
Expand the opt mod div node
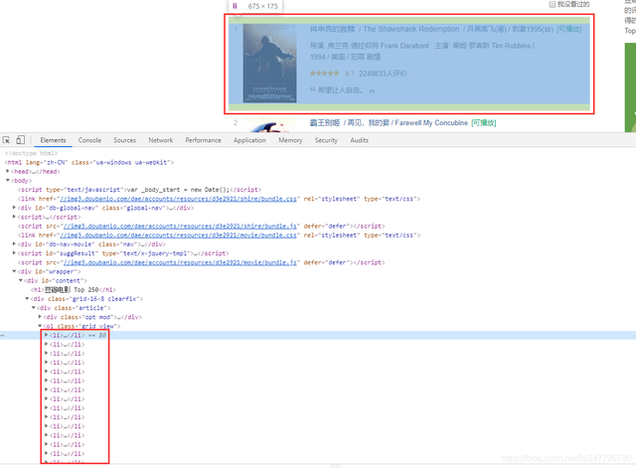click(x=40, y=317)
